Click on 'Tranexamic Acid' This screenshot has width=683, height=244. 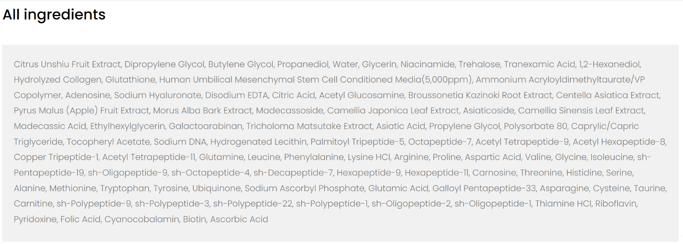coord(540,64)
